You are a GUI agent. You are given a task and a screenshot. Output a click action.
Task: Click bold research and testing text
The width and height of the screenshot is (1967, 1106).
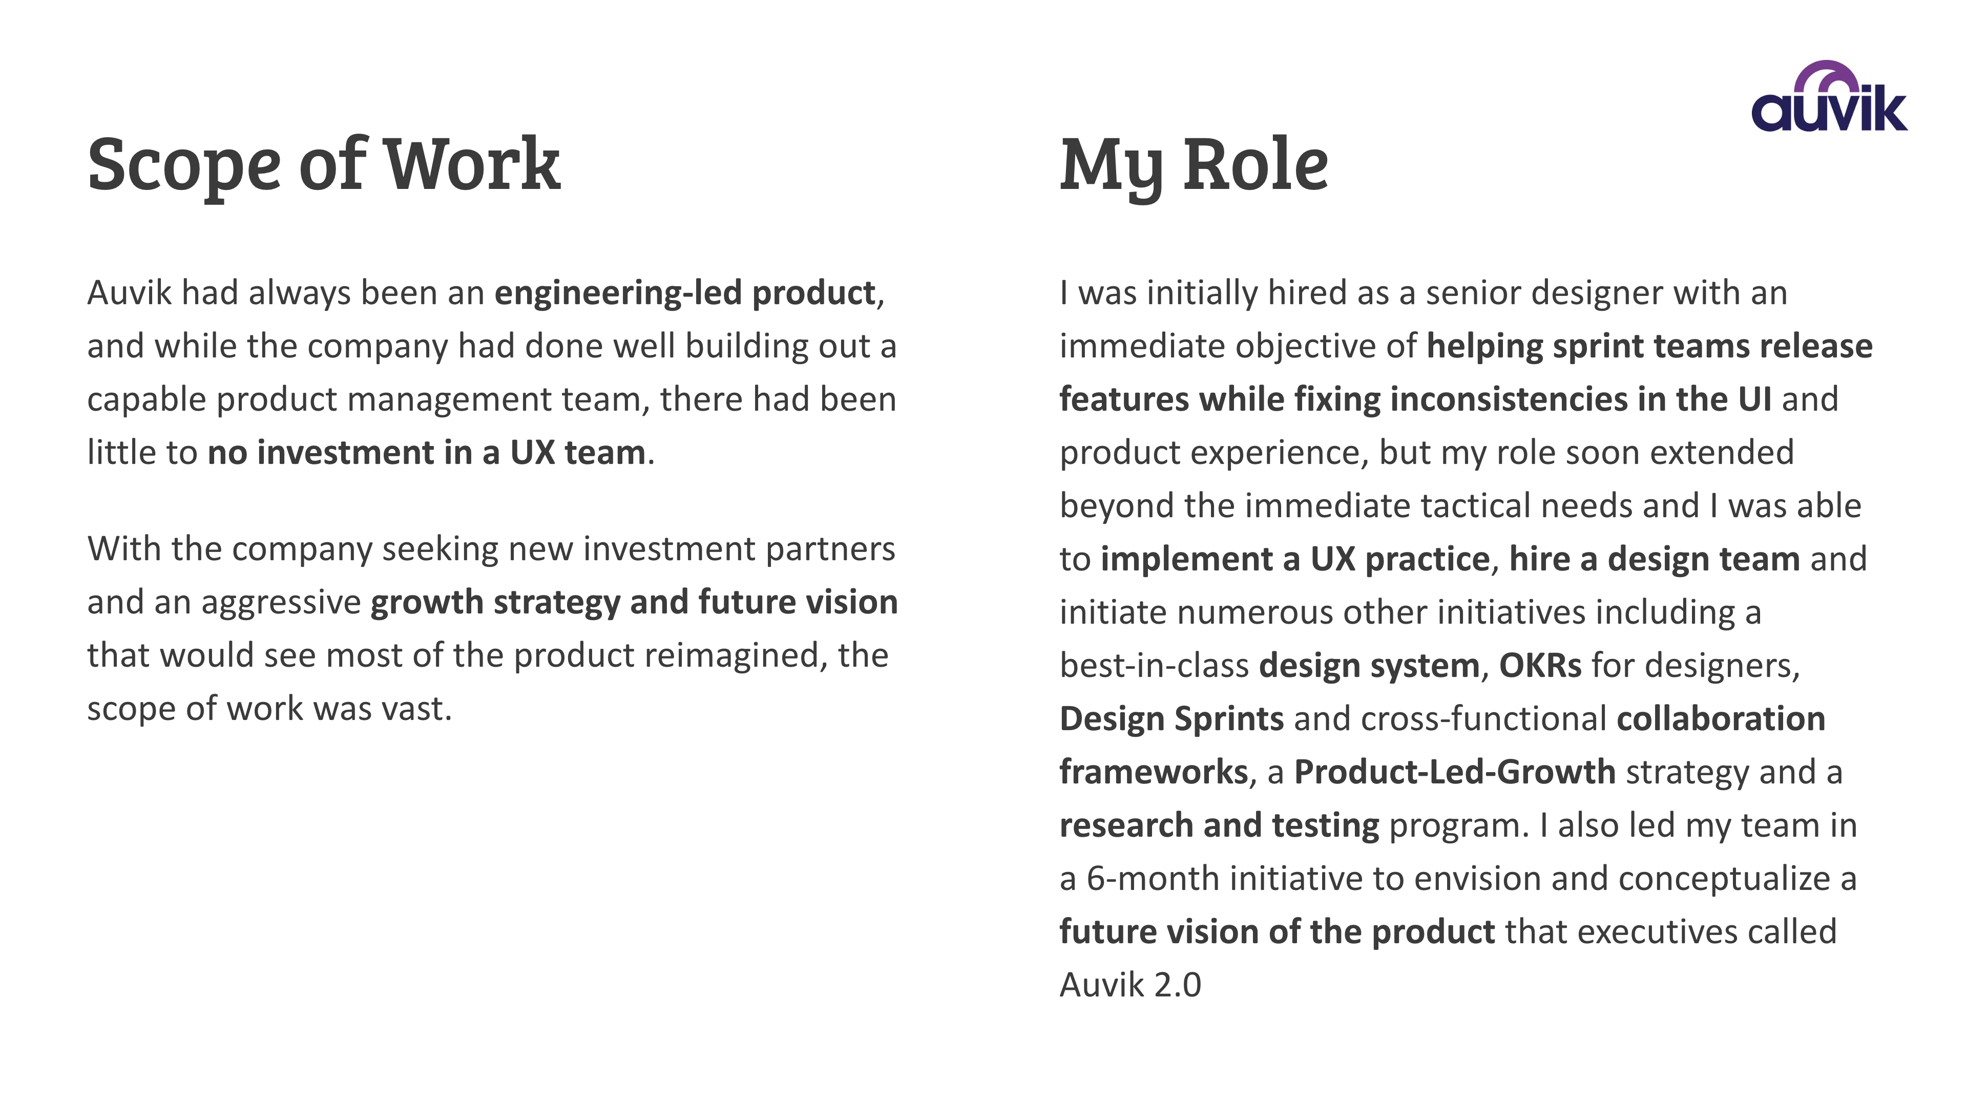click(x=1220, y=826)
